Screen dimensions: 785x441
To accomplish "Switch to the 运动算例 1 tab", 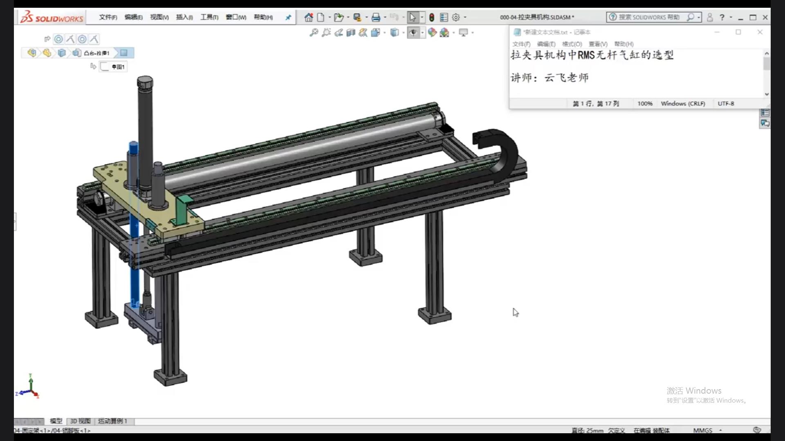I will tap(113, 421).
